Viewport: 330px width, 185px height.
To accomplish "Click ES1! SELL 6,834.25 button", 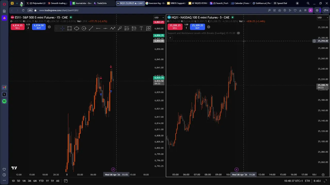I will pyautogui.click(x=18, y=27).
